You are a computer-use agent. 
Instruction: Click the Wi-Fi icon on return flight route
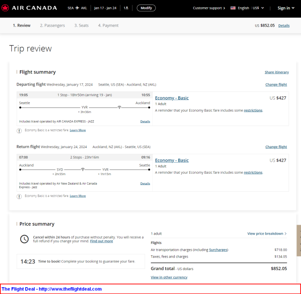83,169
